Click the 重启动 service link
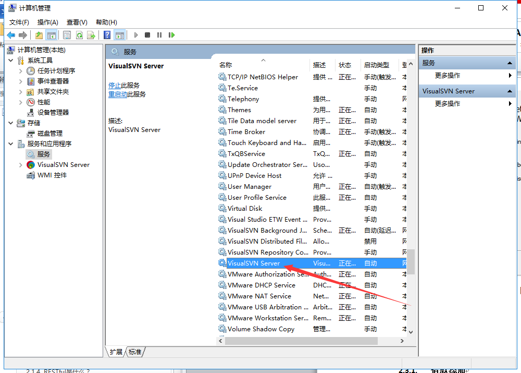The image size is (521, 373). 118,94
